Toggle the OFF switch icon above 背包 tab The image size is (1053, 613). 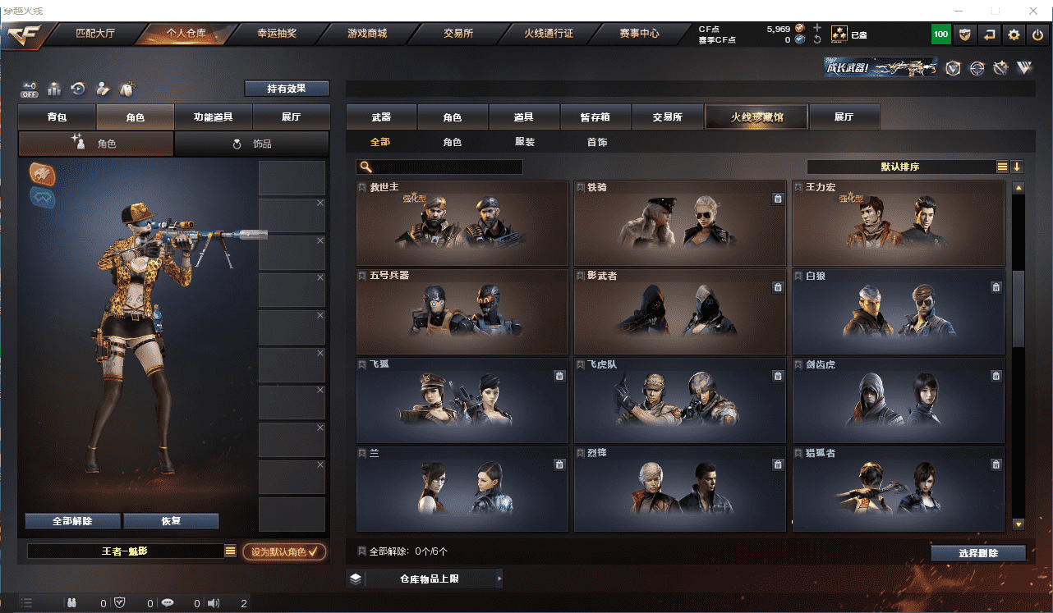click(30, 89)
